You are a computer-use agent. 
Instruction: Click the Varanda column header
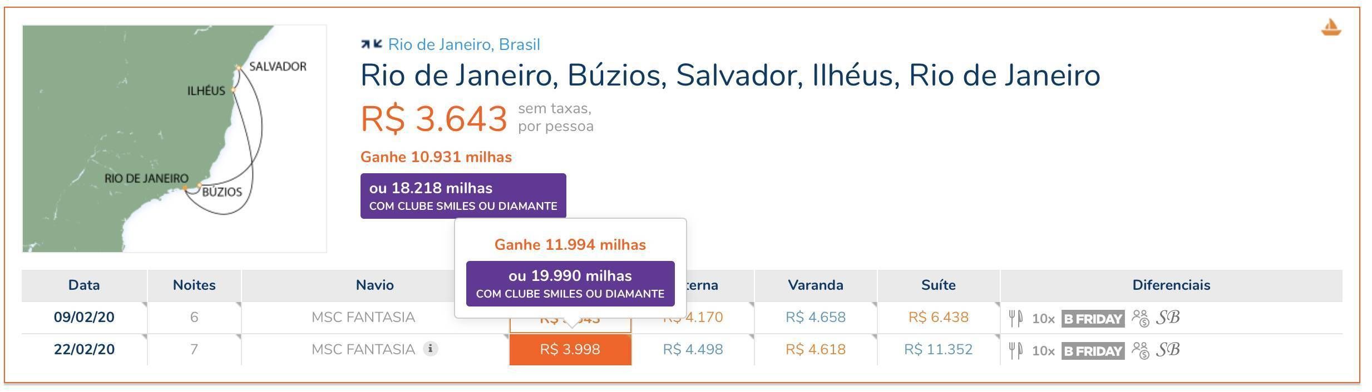(x=816, y=285)
